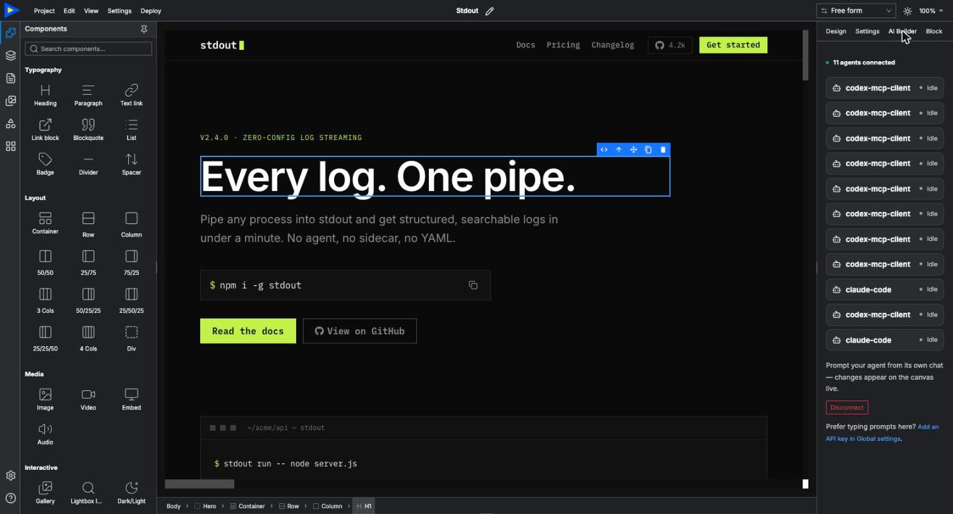Open the media assets panel icon
953x514 pixels.
click(11, 101)
